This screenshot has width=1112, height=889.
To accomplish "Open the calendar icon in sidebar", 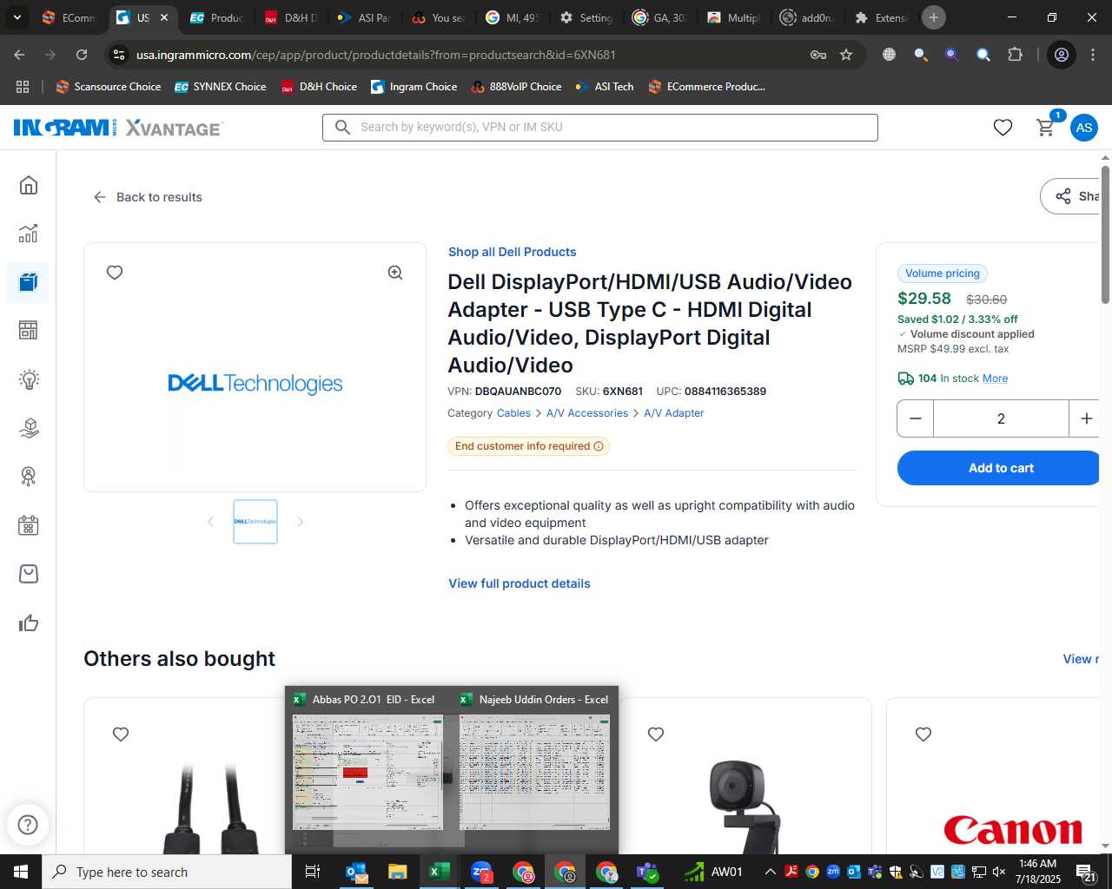I will [x=29, y=525].
